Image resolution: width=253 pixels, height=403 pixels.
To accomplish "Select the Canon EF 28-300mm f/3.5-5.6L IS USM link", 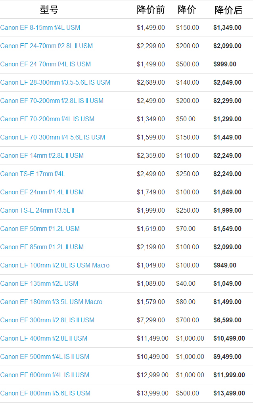I will [x=55, y=83].
